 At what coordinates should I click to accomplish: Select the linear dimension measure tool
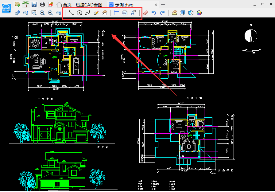116,13
